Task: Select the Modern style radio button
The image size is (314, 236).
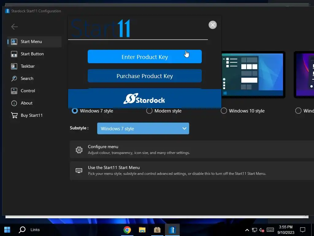Action: [x=149, y=111]
